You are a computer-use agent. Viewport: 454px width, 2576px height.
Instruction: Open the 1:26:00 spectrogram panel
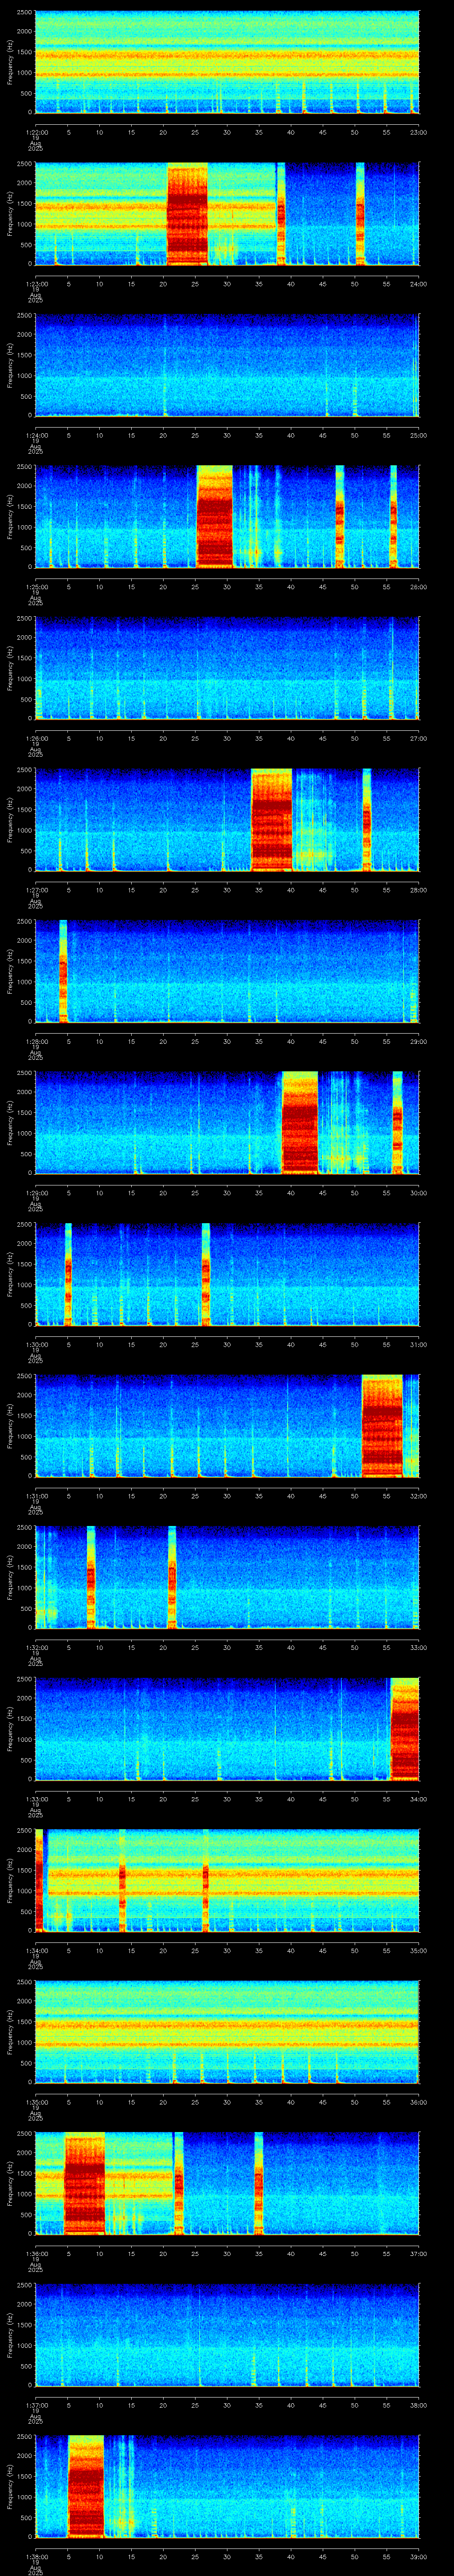tap(227, 668)
